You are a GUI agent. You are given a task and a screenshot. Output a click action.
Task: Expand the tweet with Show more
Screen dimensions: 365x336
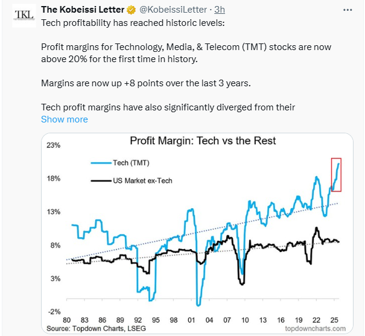pyautogui.click(x=64, y=119)
